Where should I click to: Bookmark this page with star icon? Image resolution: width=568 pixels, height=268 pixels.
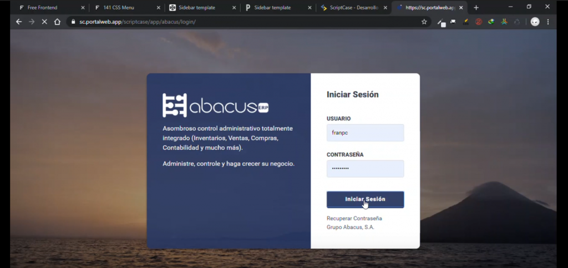pos(424,22)
